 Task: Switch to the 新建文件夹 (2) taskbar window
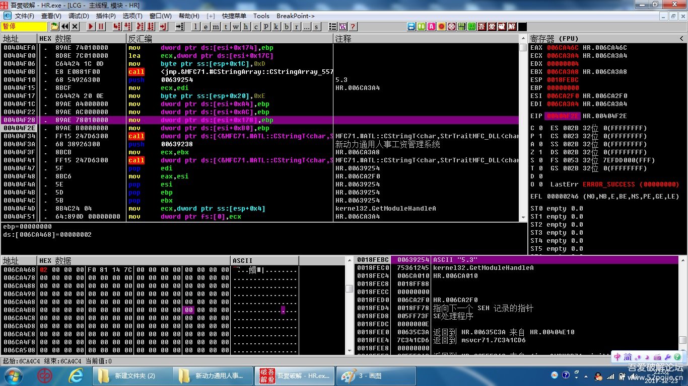click(132, 375)
